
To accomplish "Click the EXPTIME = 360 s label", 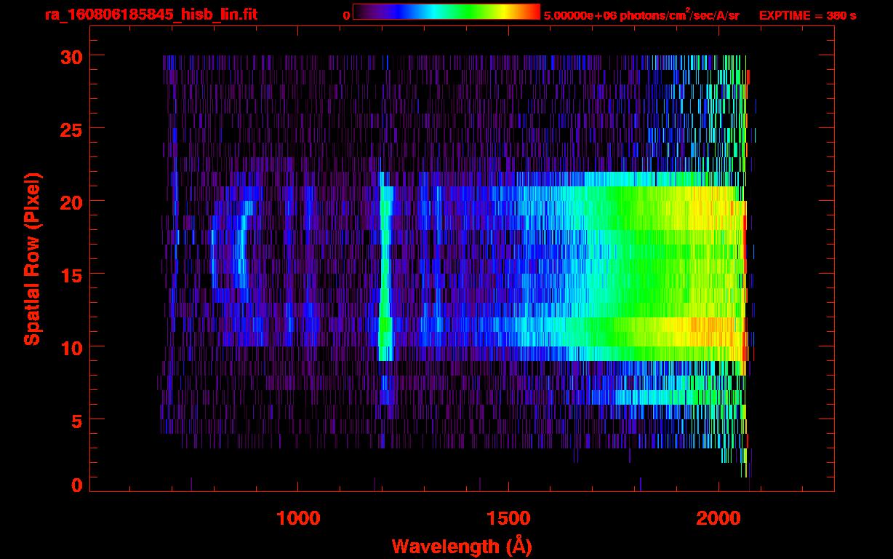I will pos(807,15).
